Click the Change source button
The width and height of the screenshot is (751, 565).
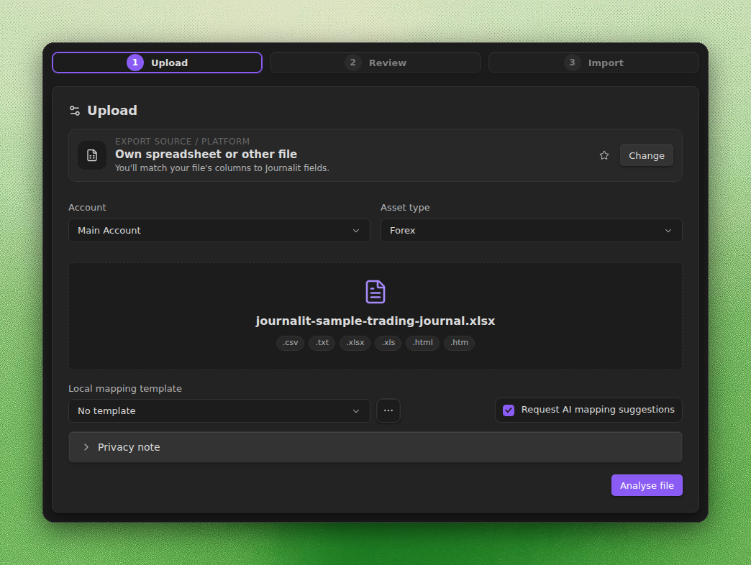tap(647, 155)
